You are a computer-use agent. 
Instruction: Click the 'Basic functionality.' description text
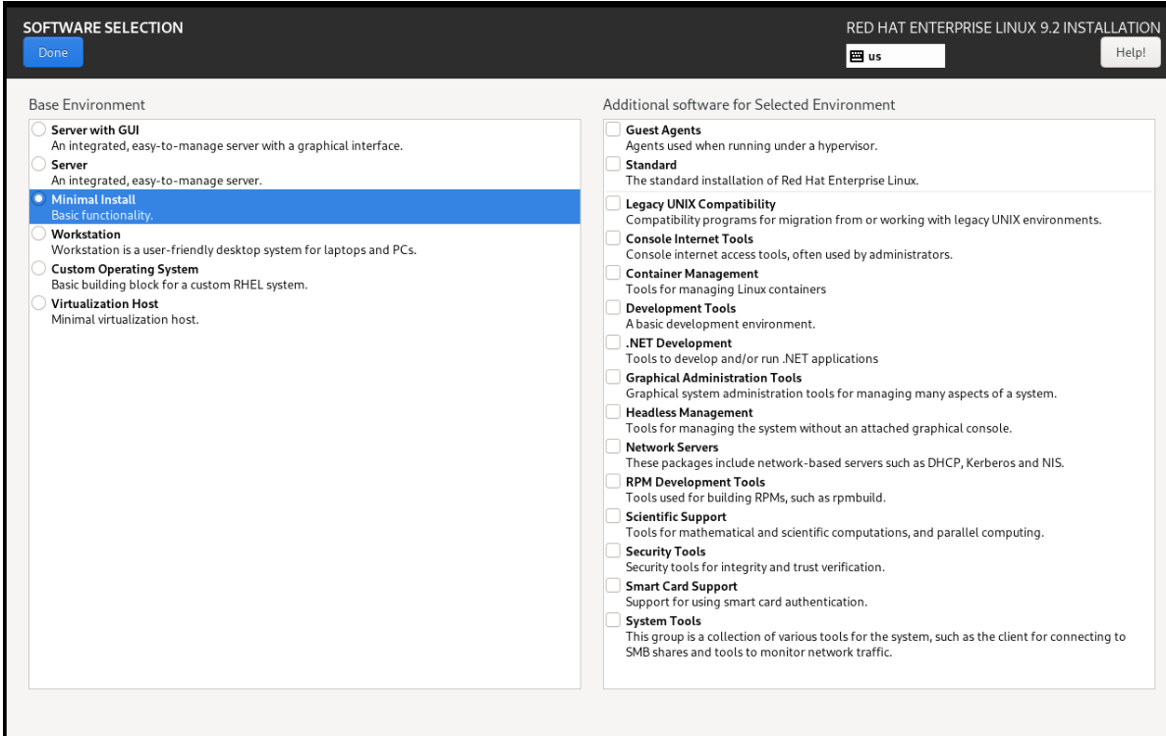point(102,215)
